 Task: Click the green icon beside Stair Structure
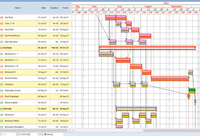point(2,42)
